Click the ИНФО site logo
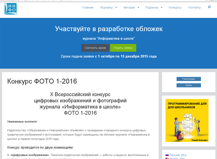The width and height of the screenshot is (217, 159). pos(11,9)
